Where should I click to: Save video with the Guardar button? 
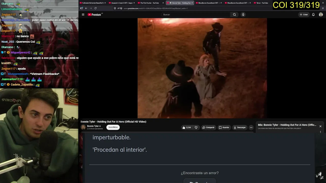click(224, 128)
